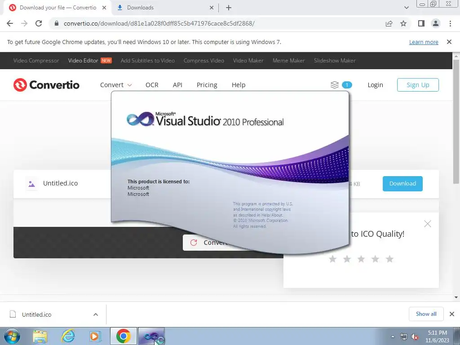460x345 pixels.
Task: Open the API page
Action: (x=177, y=85)
